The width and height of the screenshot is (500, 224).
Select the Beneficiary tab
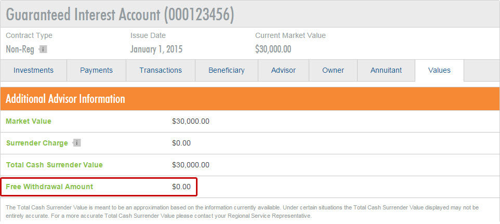click(227, 70)
